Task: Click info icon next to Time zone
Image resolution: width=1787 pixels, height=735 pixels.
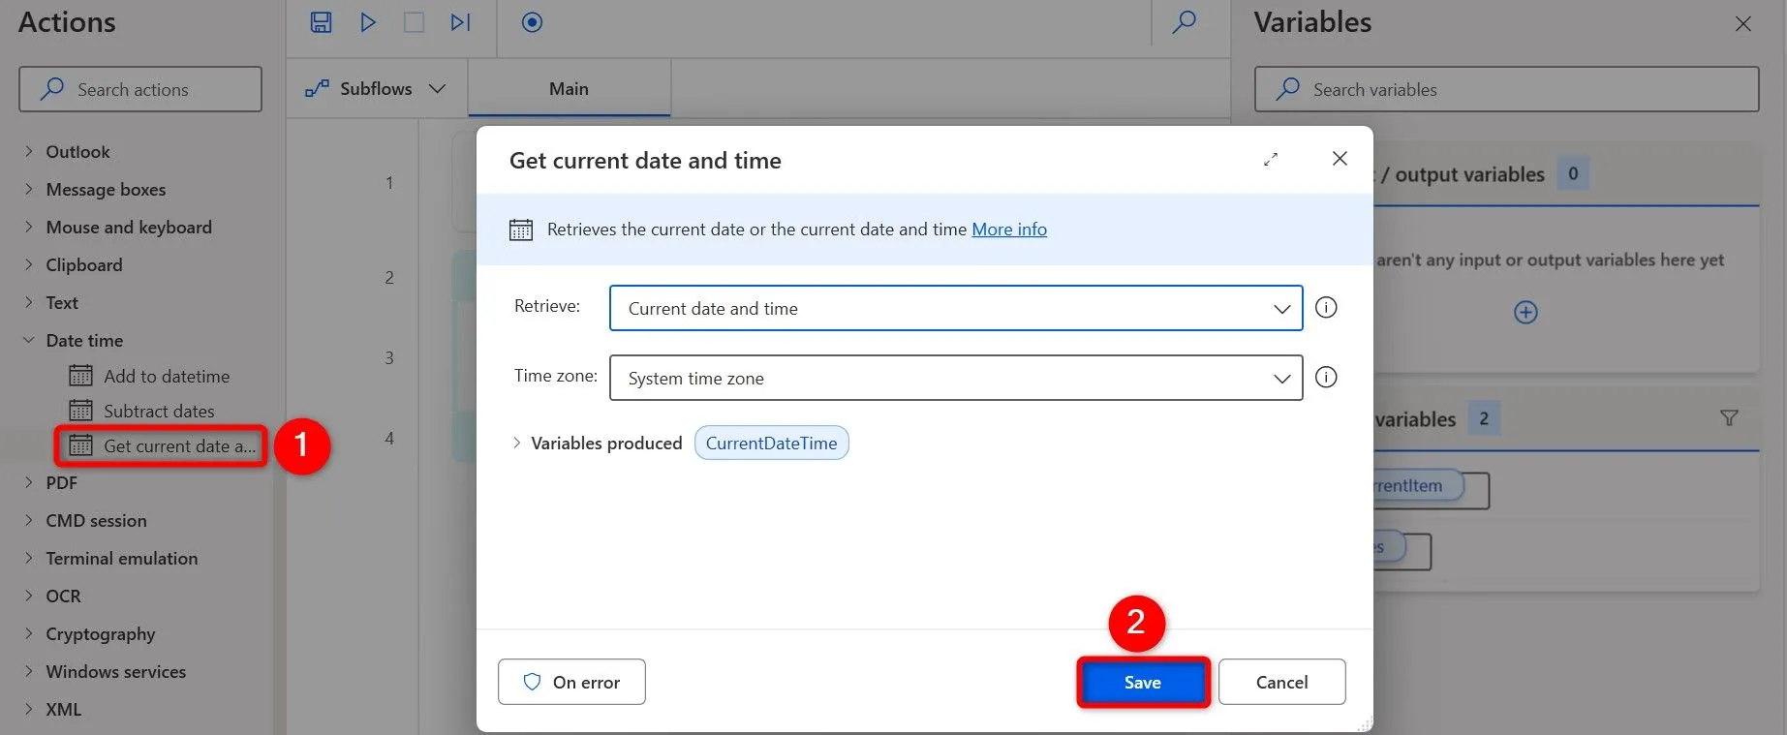Action: click(x=1326, y=378)
